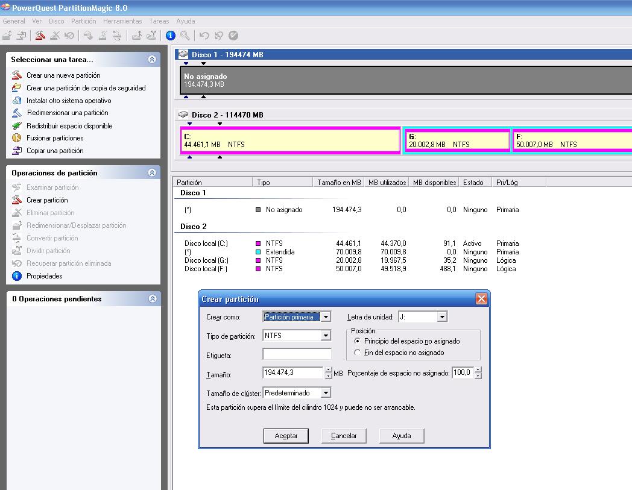Click the Ayuda button in dialog
632x490 pixels.
[x=402, y=436]
